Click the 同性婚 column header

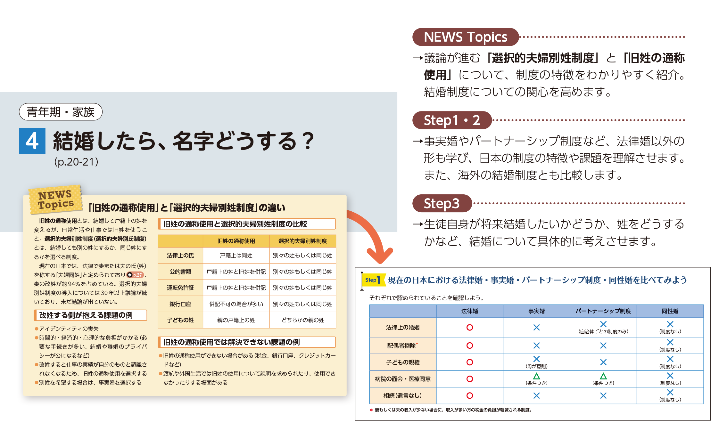click(670, 311)
